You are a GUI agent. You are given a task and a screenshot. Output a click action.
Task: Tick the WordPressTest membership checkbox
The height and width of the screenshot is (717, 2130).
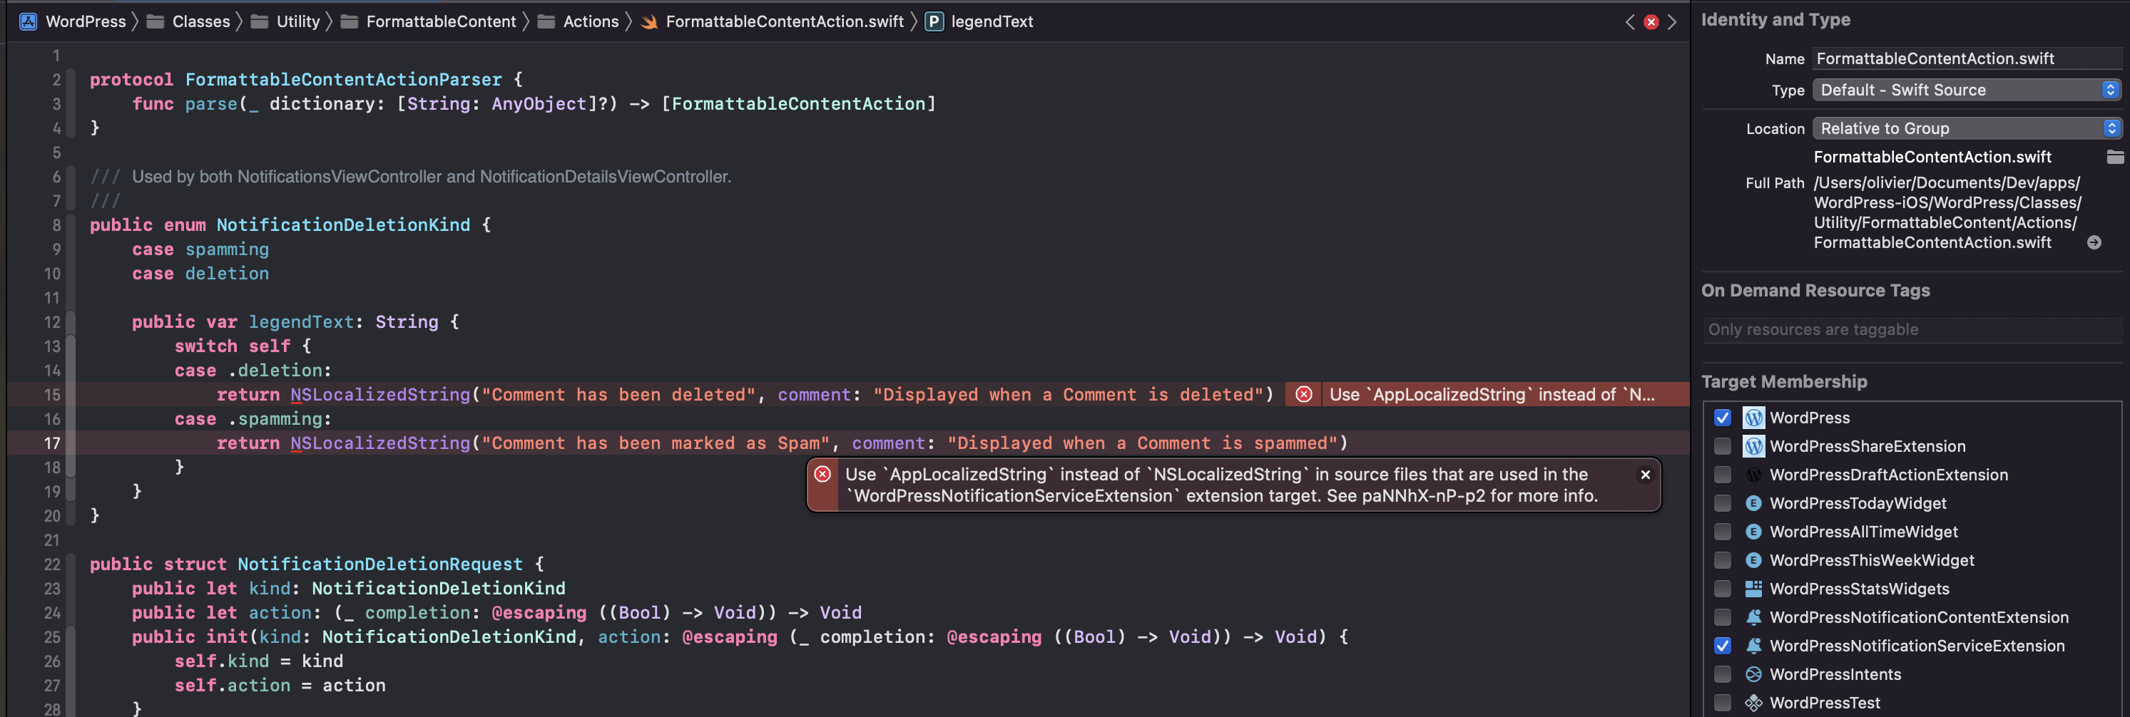coord(1723,703)
